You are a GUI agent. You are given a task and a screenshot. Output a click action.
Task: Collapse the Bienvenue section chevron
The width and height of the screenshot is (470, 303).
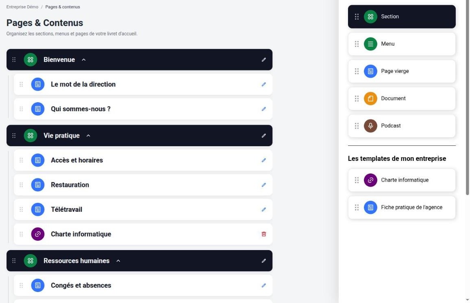coord(84,60)
